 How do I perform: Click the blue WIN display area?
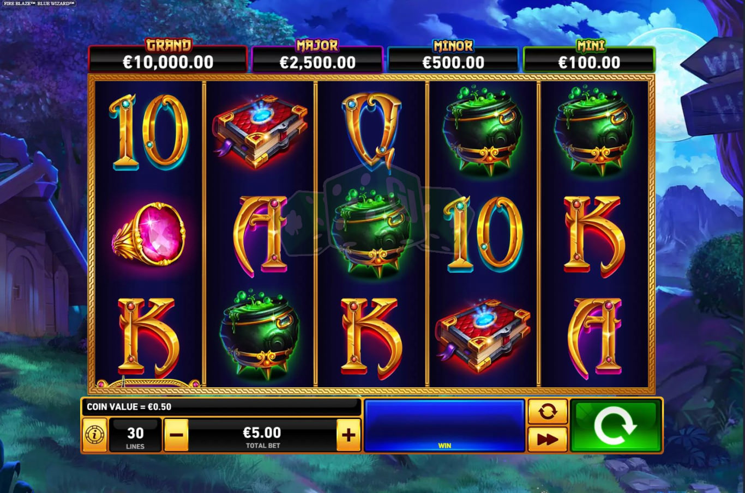click(x=444, y=426)
